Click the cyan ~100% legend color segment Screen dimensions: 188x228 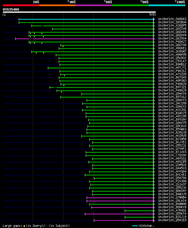pyautogui.click(x=167, y=5)
